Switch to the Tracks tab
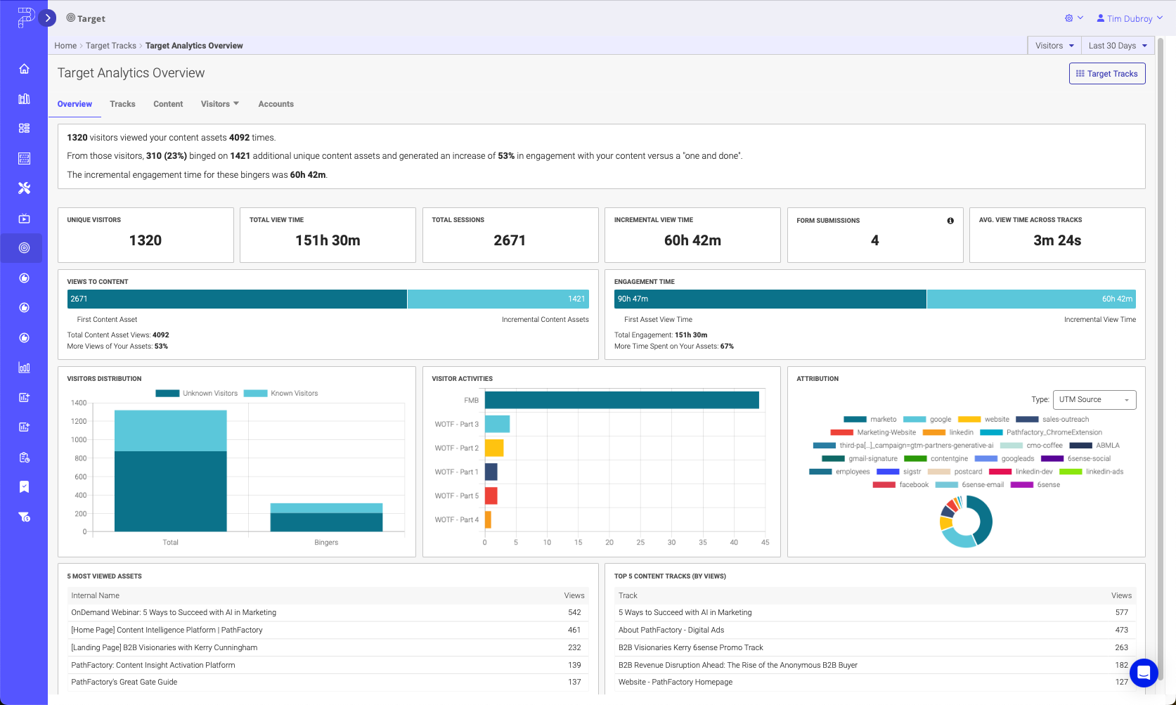 coord(122,104)
